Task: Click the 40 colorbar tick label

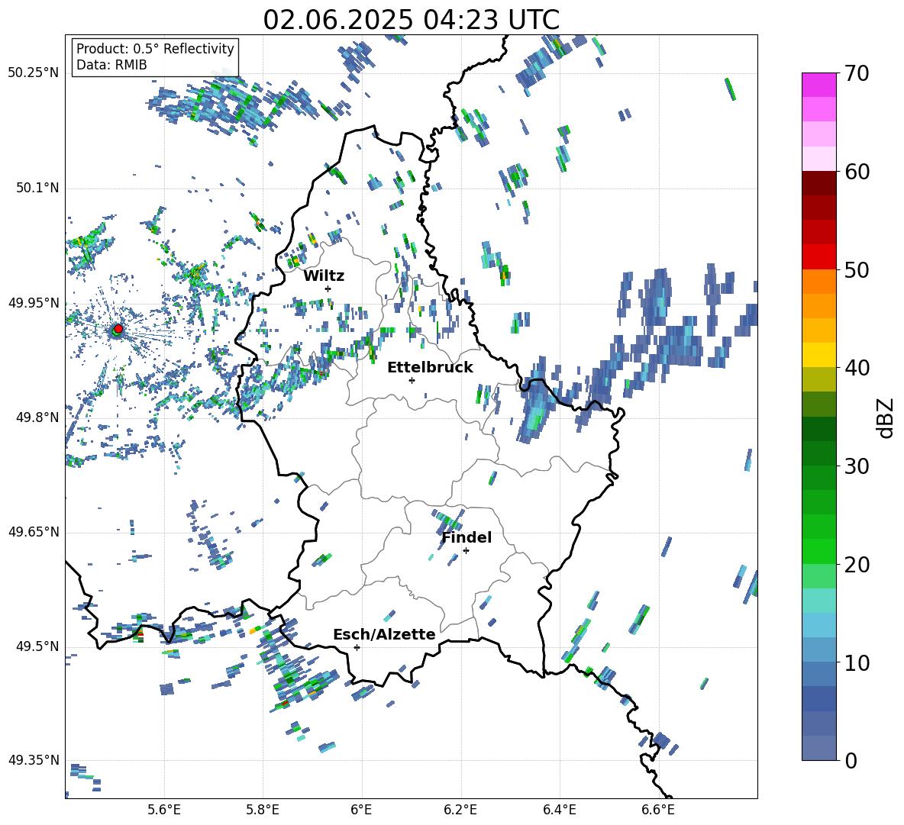Action: [857, 368]
